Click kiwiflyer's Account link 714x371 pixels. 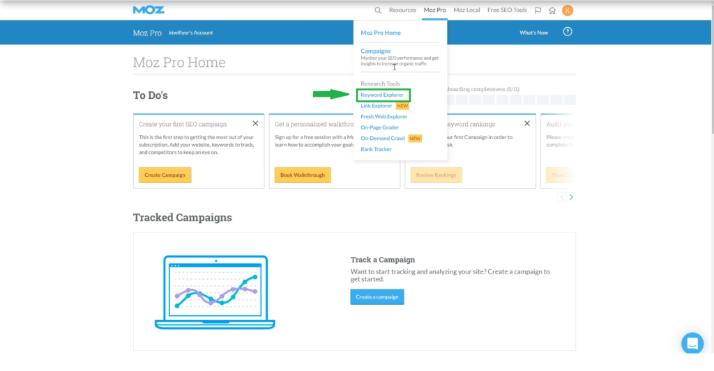point(191,33)
